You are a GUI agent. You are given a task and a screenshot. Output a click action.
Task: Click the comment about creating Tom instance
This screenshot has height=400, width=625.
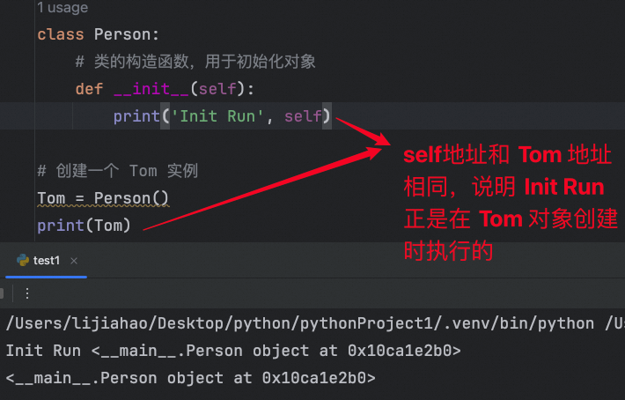tap(118, 171)
